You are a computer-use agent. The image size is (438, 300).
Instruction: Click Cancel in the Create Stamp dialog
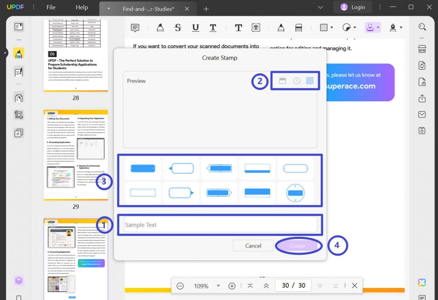tap(253, 245)
